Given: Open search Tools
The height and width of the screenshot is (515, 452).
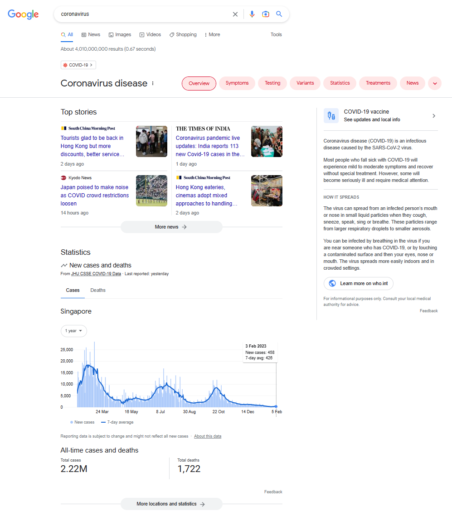Looking at the screenshot, I should click(276, 34).
